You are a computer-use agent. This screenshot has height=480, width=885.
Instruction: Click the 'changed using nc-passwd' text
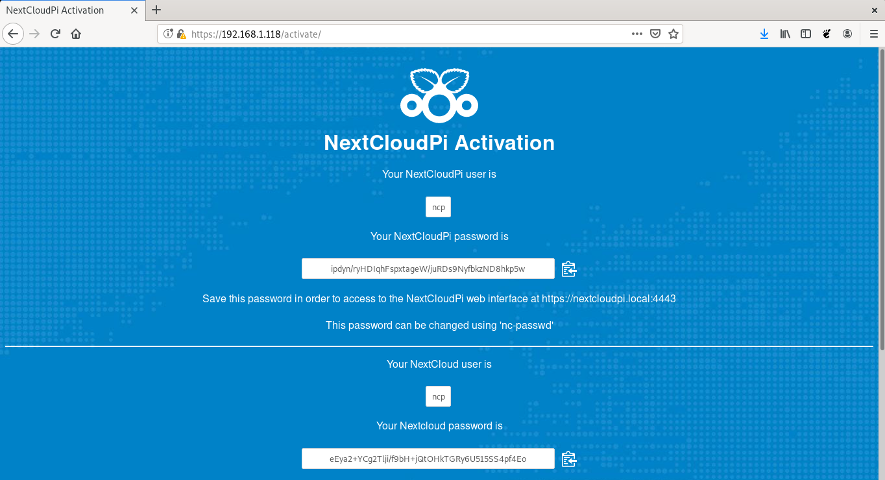click(439, 325)
